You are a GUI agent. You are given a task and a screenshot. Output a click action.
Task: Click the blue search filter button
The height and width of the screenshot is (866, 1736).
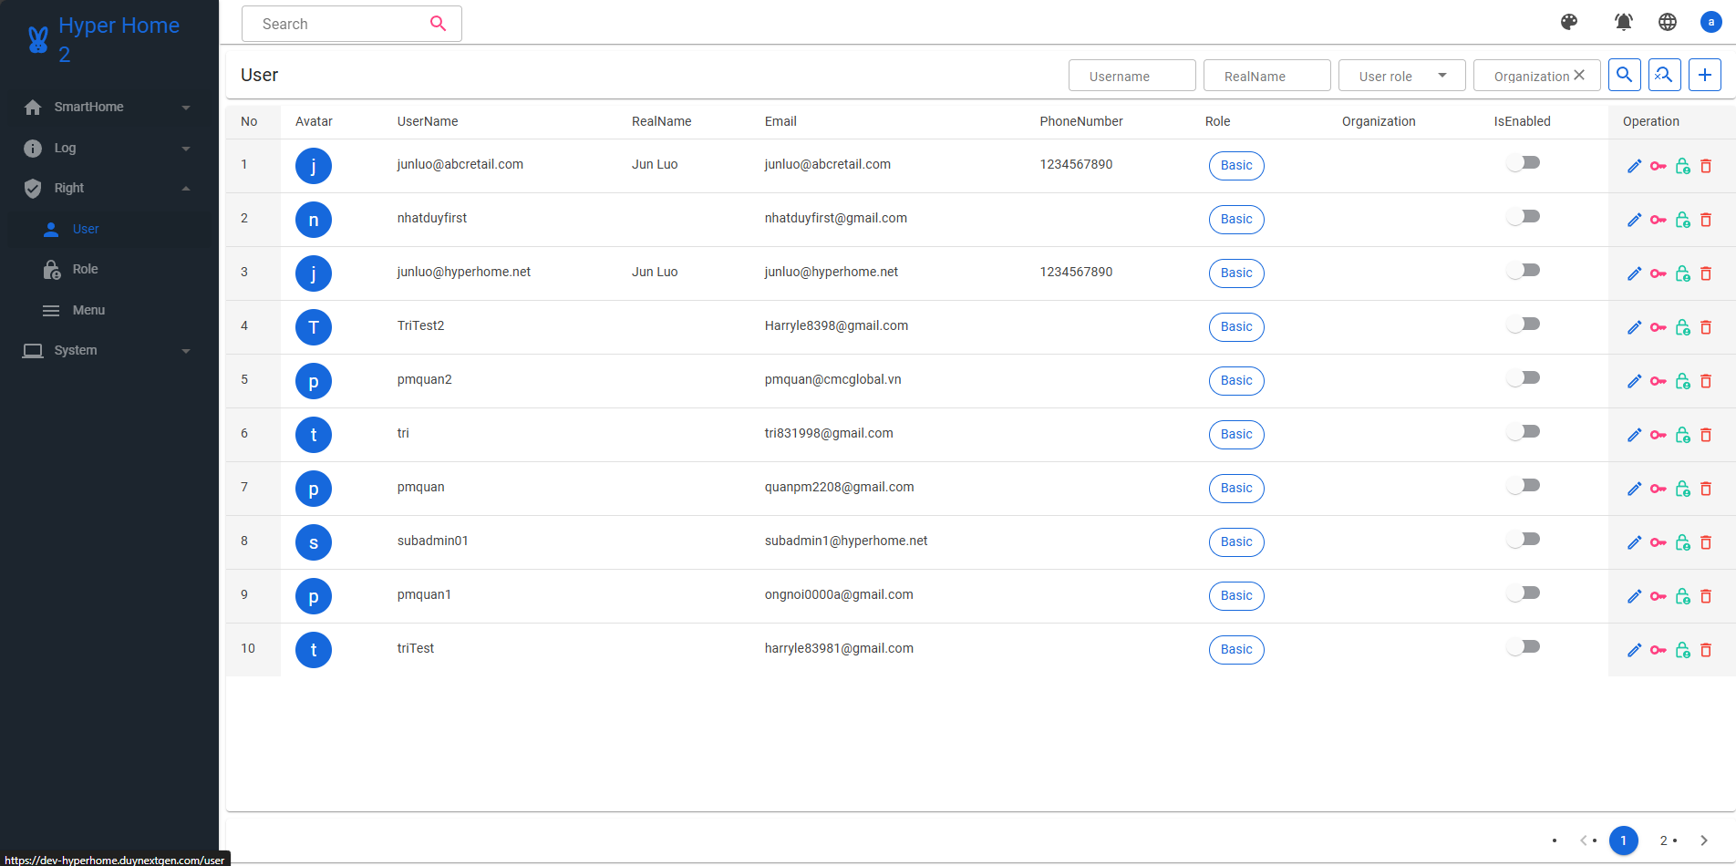click(x=1625, y=75)
